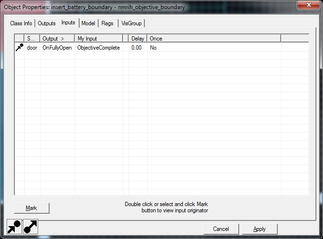Image resolution: width=323 pixels, height=239 pixels.
Task: Click the OnFullyOpen output cell
Action: point(57,48)
